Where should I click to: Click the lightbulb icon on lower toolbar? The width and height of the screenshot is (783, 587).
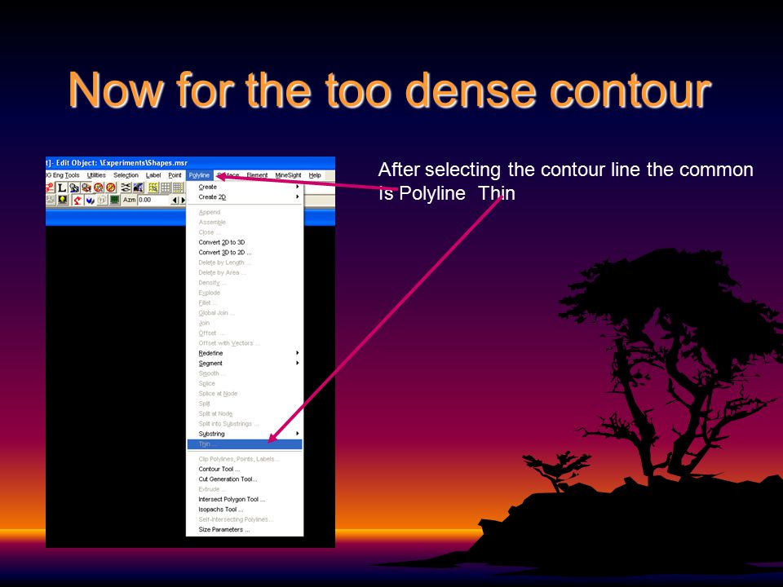pyautogui.click(x=63, y=200)
